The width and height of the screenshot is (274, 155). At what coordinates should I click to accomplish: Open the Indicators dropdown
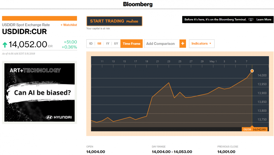(x=202, y=44)
